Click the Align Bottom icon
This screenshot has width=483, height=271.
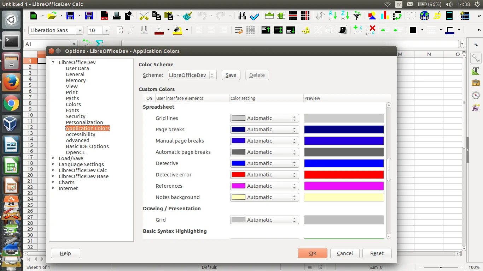[x=291, y=30]
